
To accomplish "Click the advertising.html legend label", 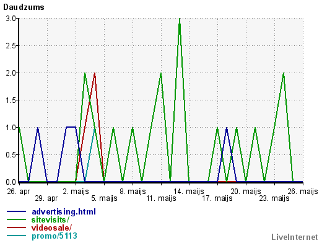I will 64,212.
